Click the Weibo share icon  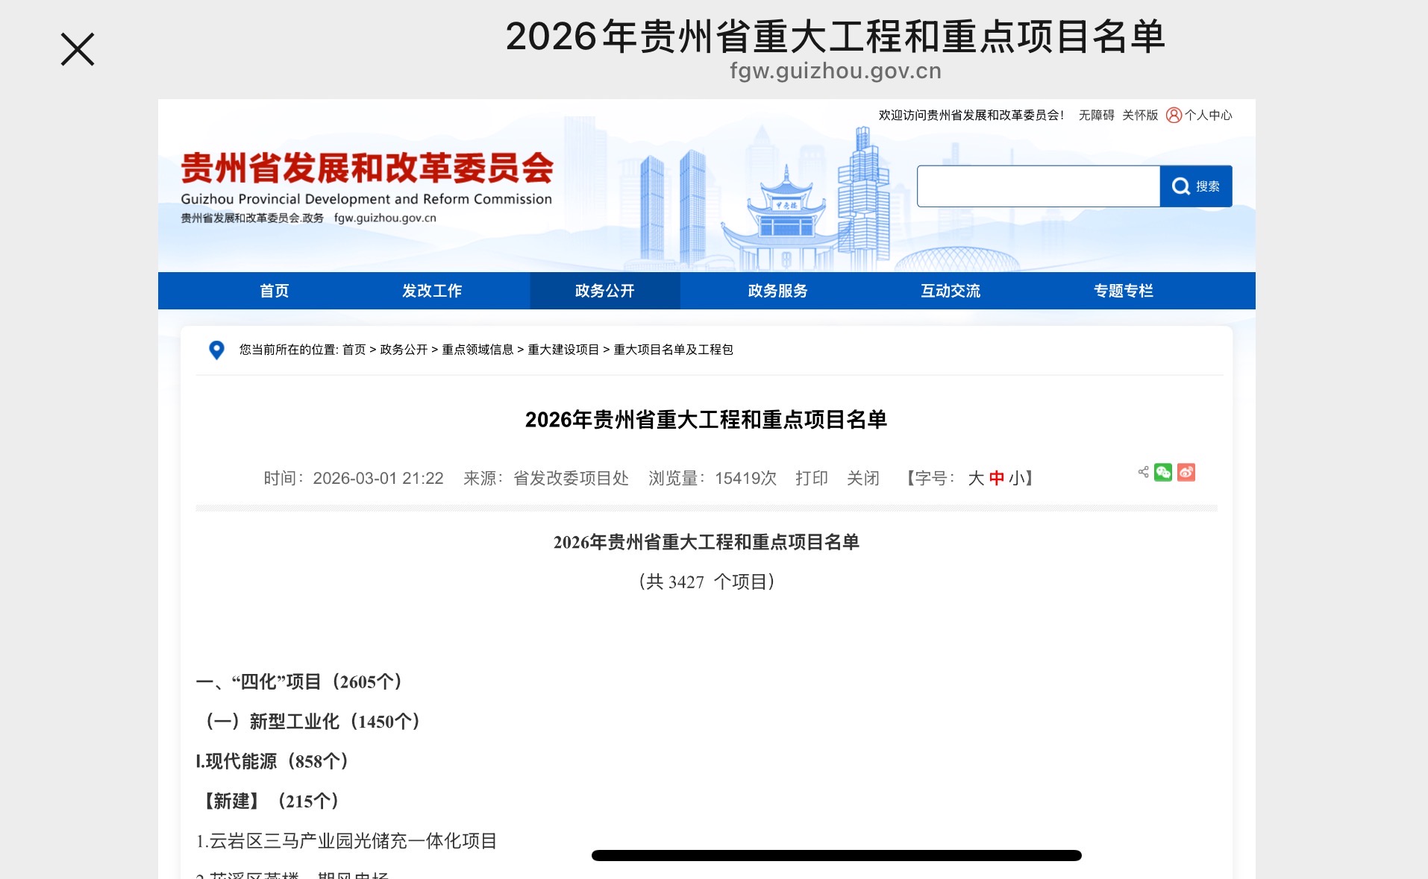coord(1186,472)
